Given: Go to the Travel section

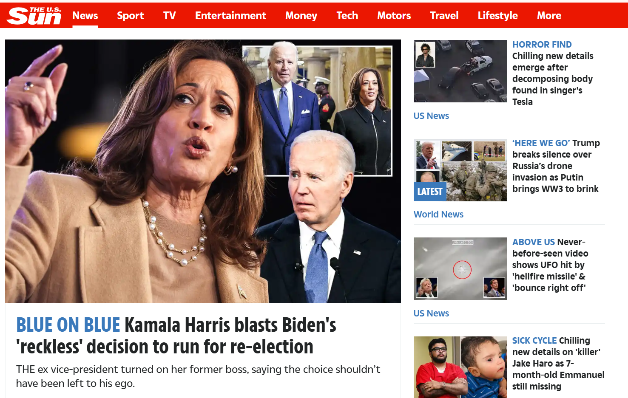Looking at the screenshot, I should [444, 16].
